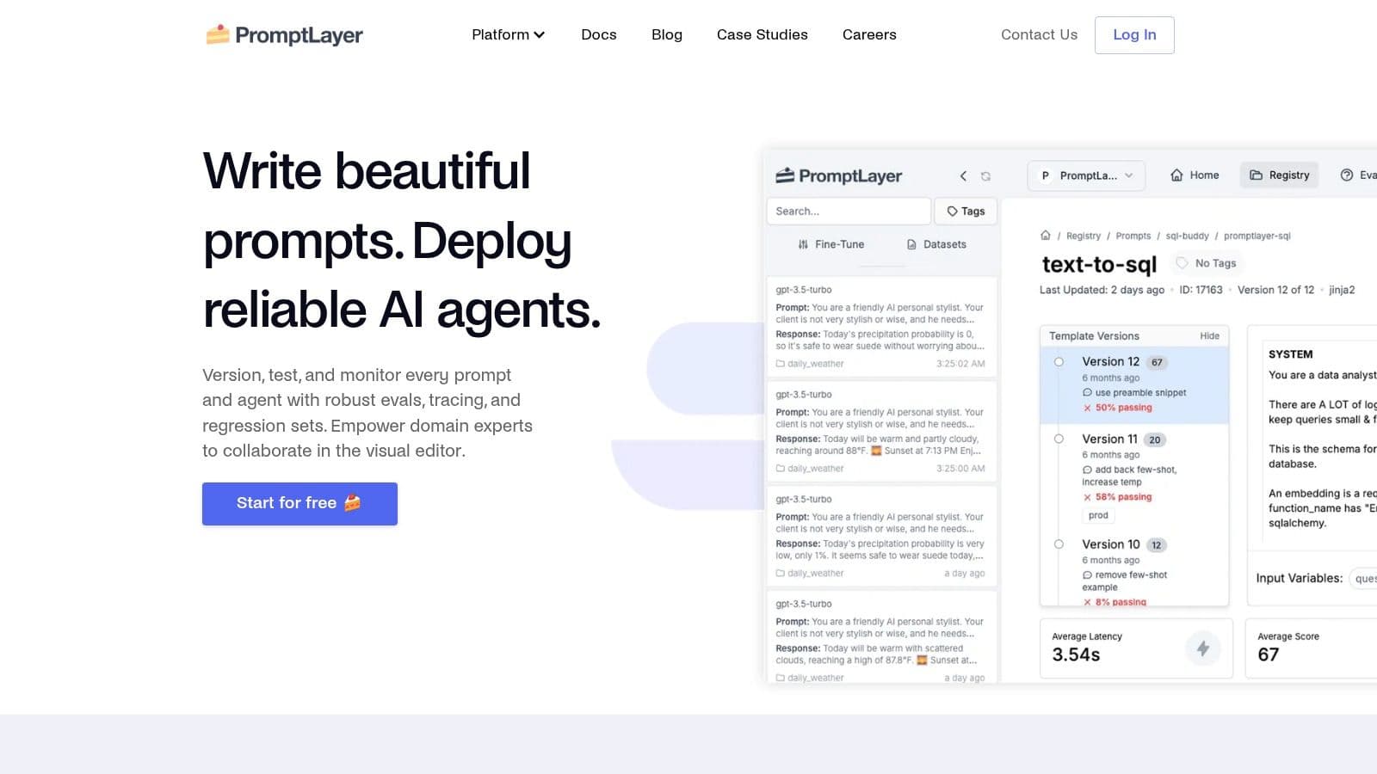Click the Start for free button
This screenshot has width=1377, height=774.
pos(299,504)
